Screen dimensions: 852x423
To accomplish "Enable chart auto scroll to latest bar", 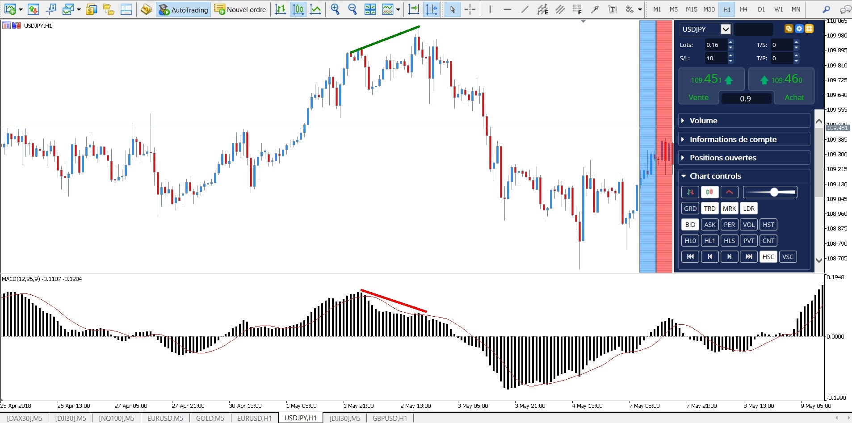I will click(x=414, y=9).
